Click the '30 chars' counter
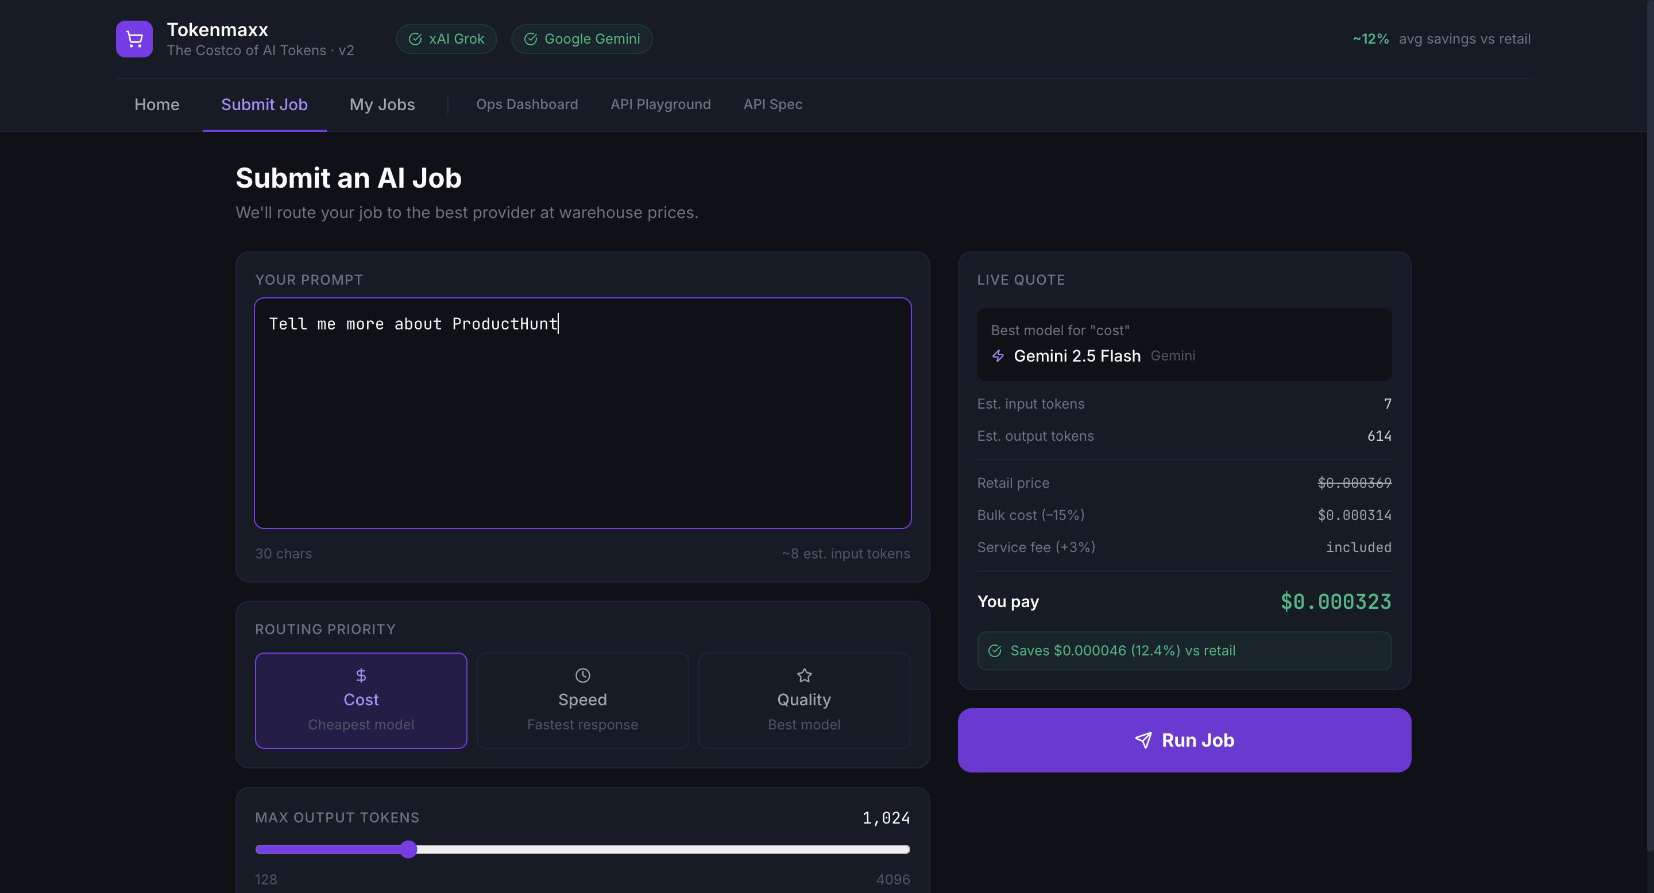 pos(283,554)
